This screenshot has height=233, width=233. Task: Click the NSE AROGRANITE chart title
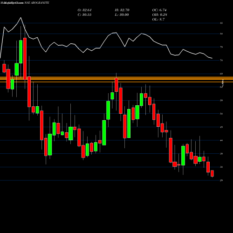pyautogui.click(x=37, y=3)
